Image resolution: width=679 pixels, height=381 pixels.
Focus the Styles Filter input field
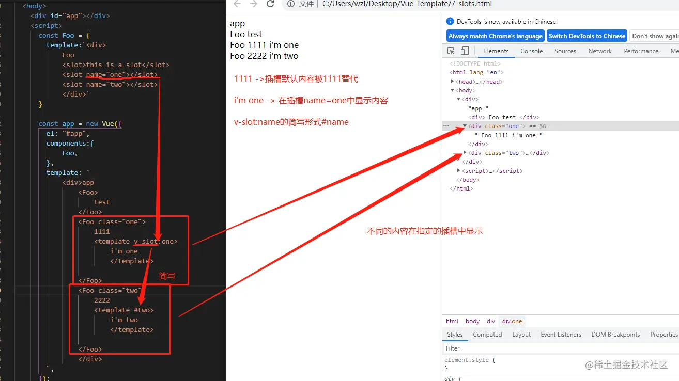coord(561,348)
